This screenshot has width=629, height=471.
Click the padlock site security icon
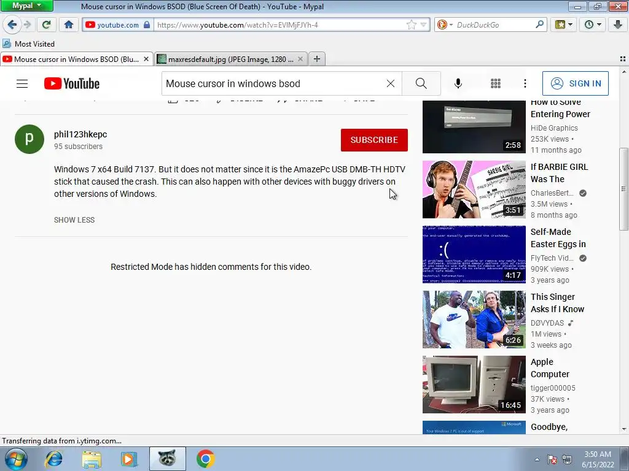[x=147, y=25]
